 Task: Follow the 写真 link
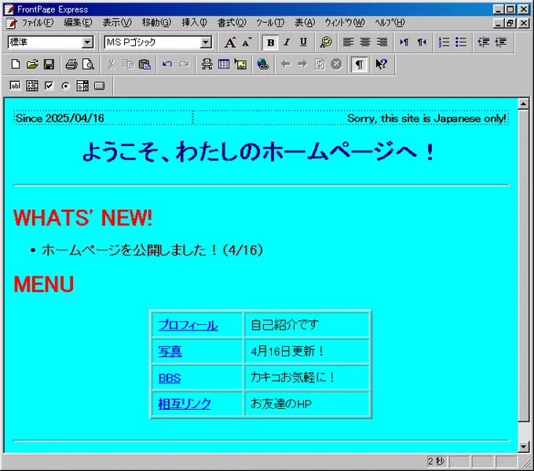tap(170, 351)
